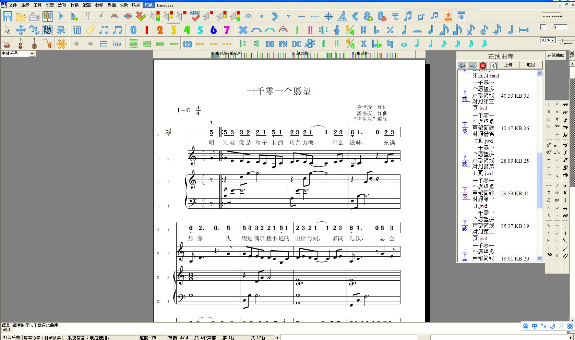The image size is (575, 340).
Task: Refresh the online library page
Action: (x=493, y=65)
